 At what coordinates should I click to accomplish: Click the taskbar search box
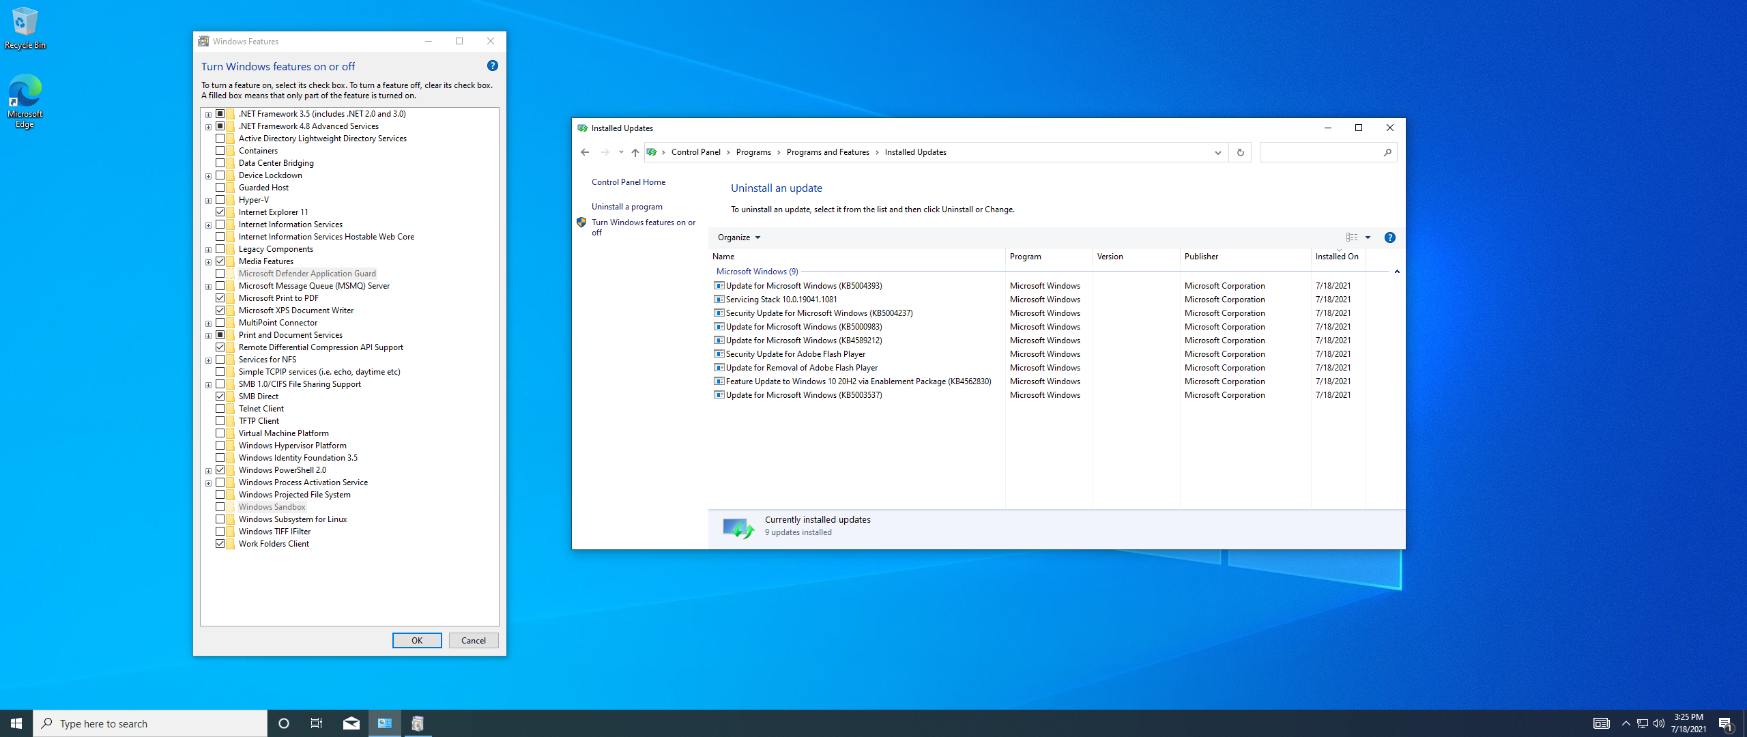coord(150,723)
